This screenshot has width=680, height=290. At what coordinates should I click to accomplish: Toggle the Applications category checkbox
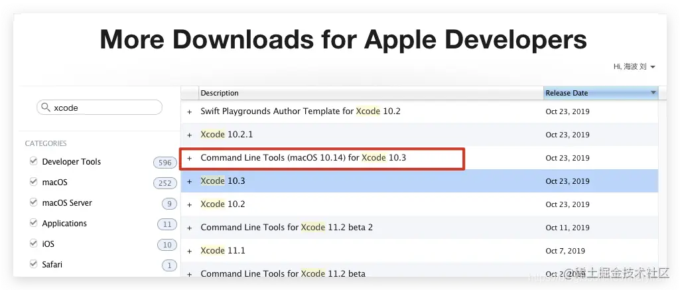pos(33,223)
